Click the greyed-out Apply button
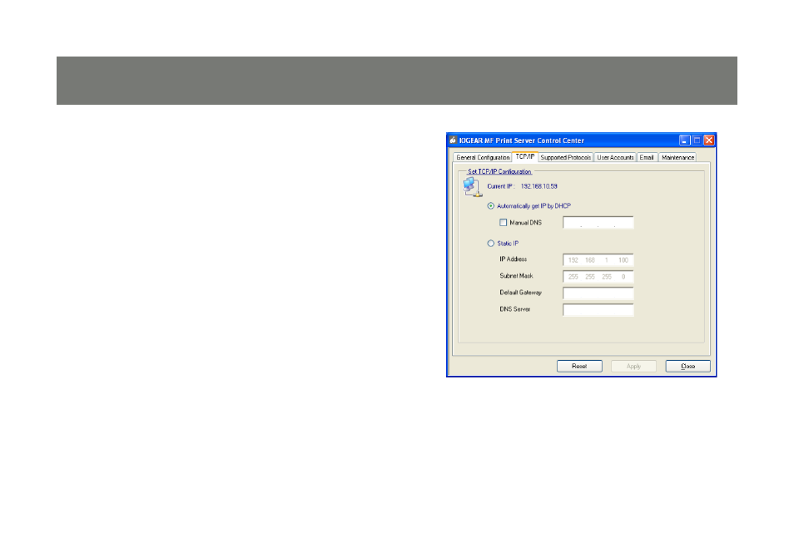 coord(633,367)
